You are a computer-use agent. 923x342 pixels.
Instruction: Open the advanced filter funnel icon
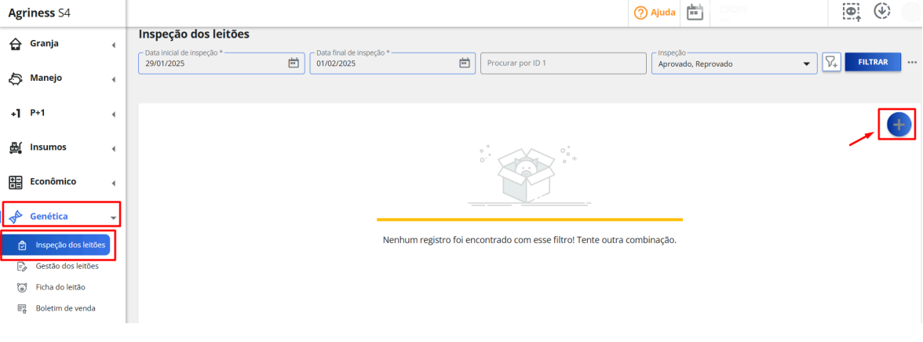[830, 63]
